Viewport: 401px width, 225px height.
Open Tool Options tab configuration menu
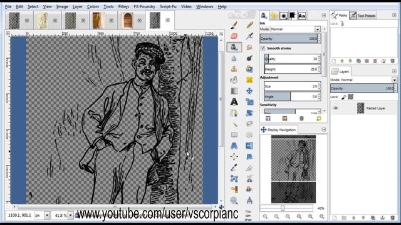[324, 16]
